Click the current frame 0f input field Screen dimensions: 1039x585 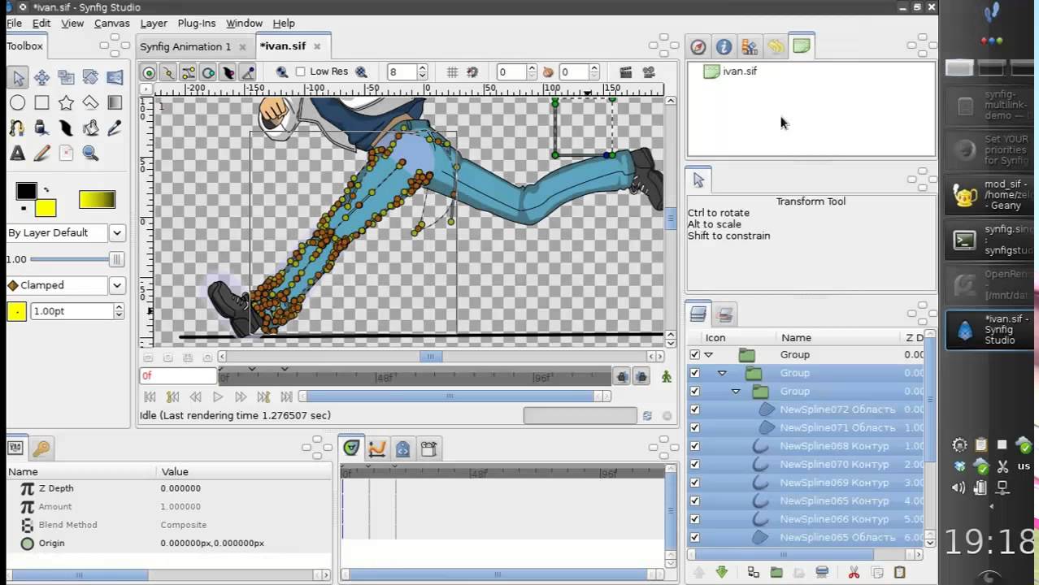178,376
